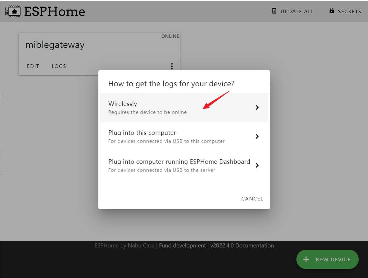
Task: Click 'For devices connected via USB to the server'
Action: (162, 170)
